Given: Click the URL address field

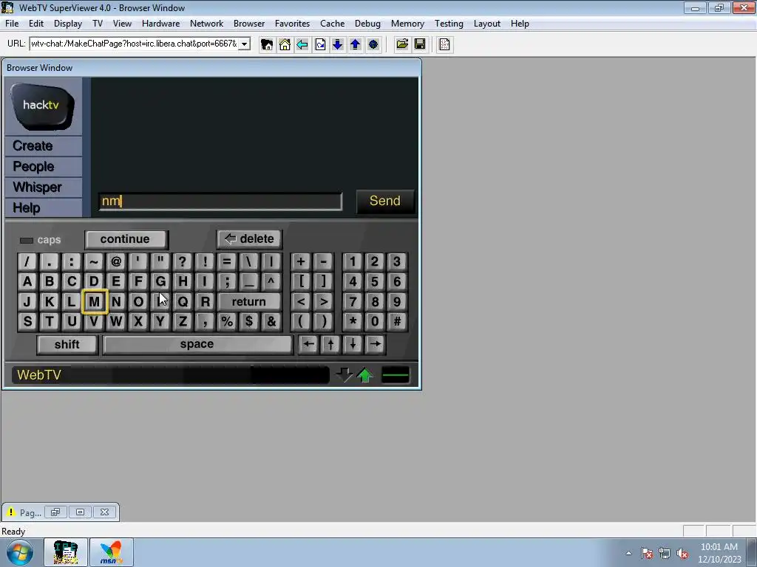Looking at the screenshot, I should tap(135, 44).
